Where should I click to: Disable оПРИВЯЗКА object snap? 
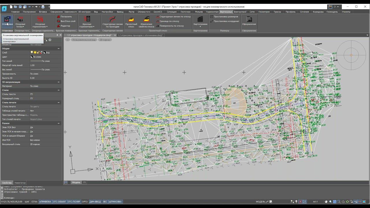coord(45,202)
